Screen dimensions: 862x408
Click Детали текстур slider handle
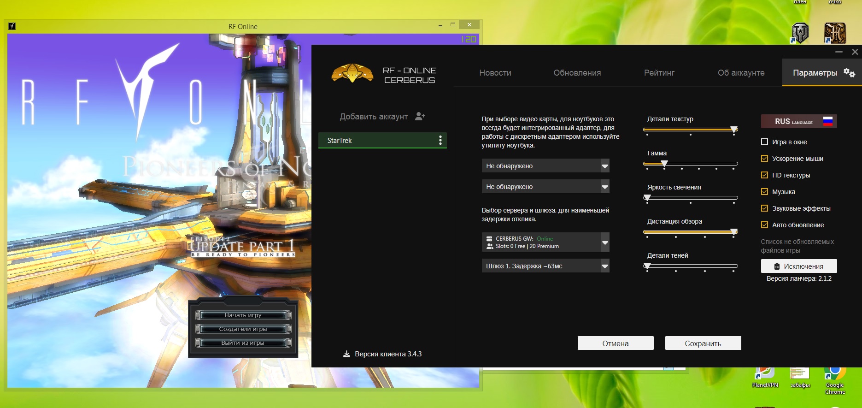(x=734, y=130)
